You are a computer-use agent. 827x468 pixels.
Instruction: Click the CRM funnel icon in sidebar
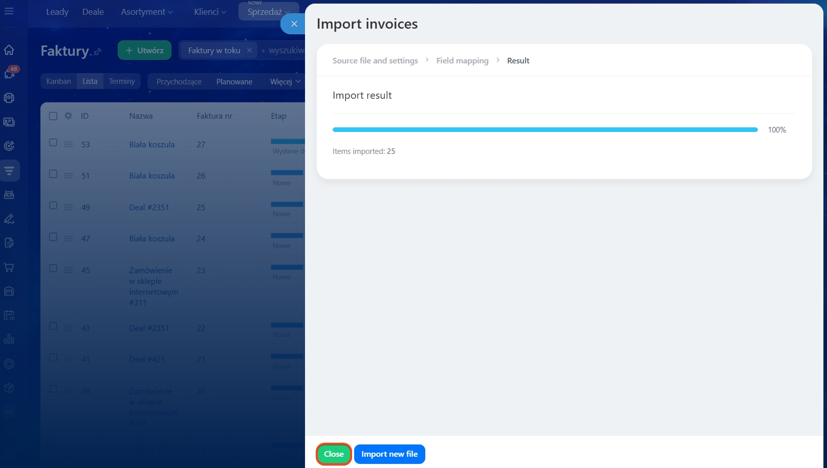coord(9,170)
